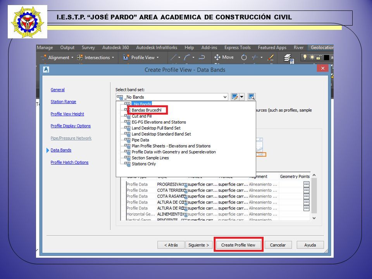This screenshot has height=279, width=372.
Task: Click the 'Siguiente >' next button
Action: [199, 245]
